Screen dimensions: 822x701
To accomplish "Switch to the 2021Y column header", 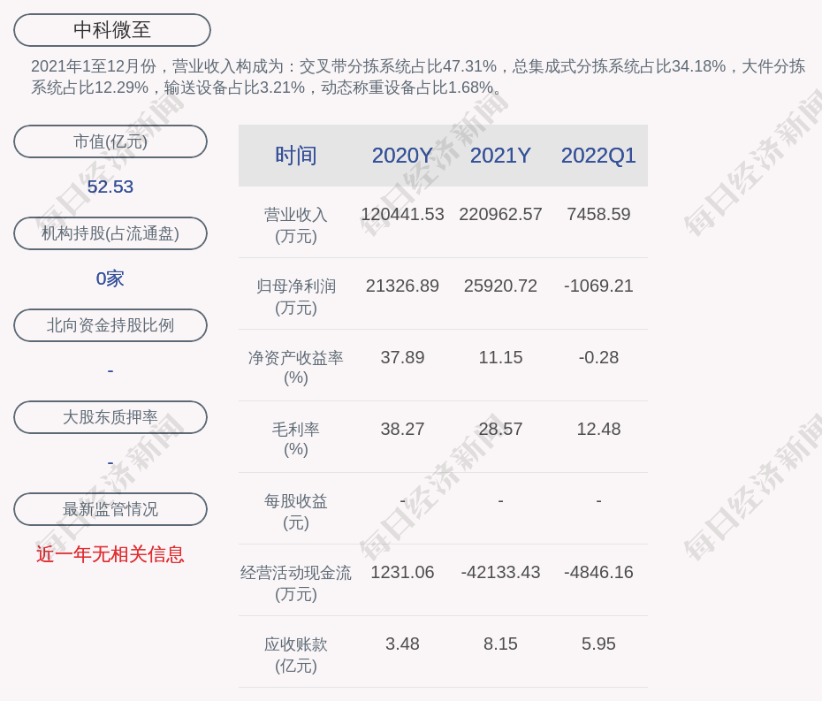I will 500,156.
